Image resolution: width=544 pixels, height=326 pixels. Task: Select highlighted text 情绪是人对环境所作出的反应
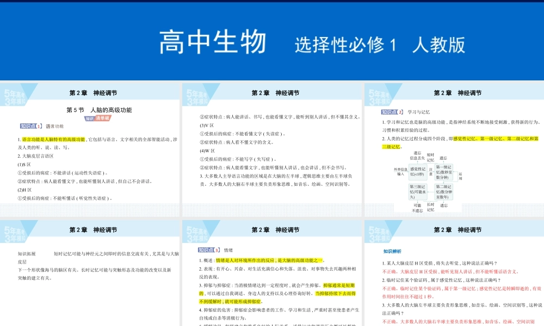pyautogui.click(x=245, y=260)
